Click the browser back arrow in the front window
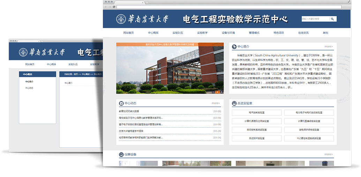This screenshot has height=177, width=361. [x=106, y=7]
